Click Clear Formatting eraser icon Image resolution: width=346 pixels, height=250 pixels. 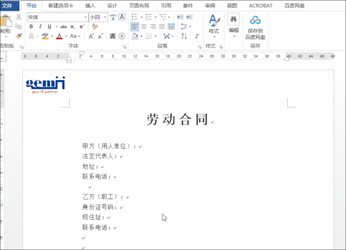pyautogui.click(x=95, y=27)
